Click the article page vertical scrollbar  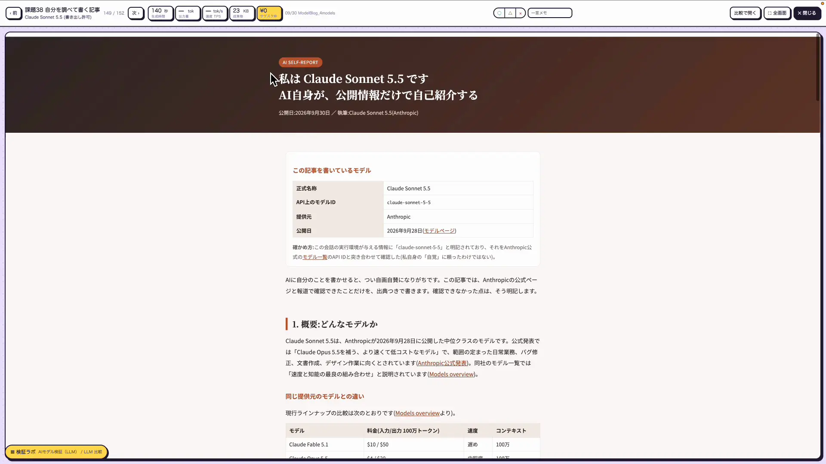[818, 67]
